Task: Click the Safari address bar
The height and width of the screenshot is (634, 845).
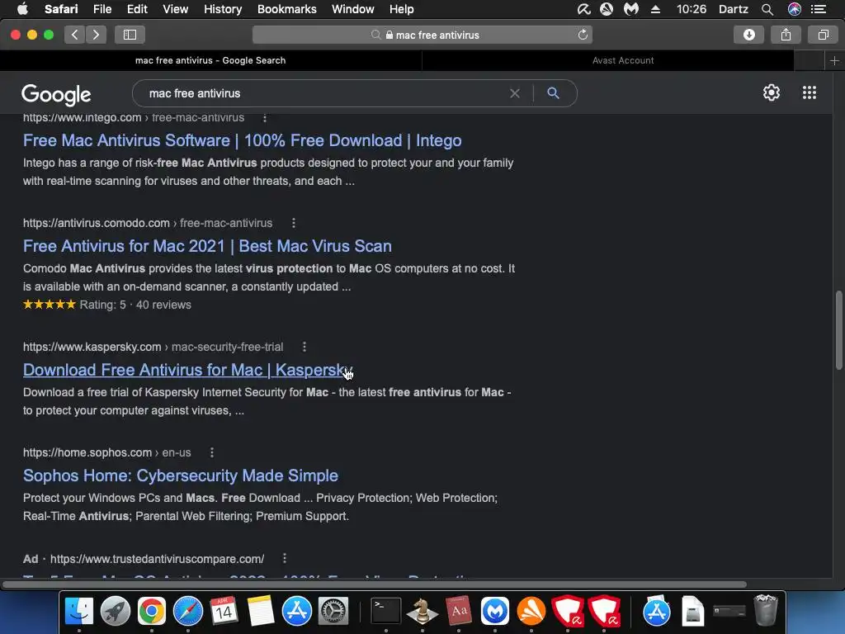Action: (422, 35)
